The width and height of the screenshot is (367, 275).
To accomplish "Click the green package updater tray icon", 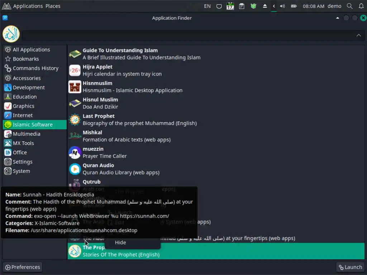I will coord(253,6).
